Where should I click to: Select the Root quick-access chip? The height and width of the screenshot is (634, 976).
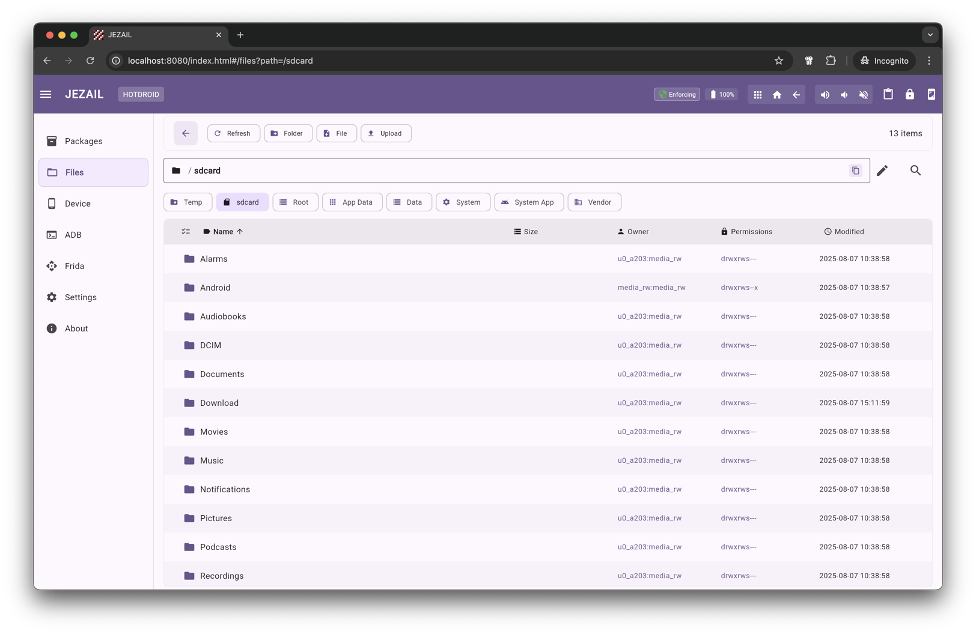coord(295,202)
